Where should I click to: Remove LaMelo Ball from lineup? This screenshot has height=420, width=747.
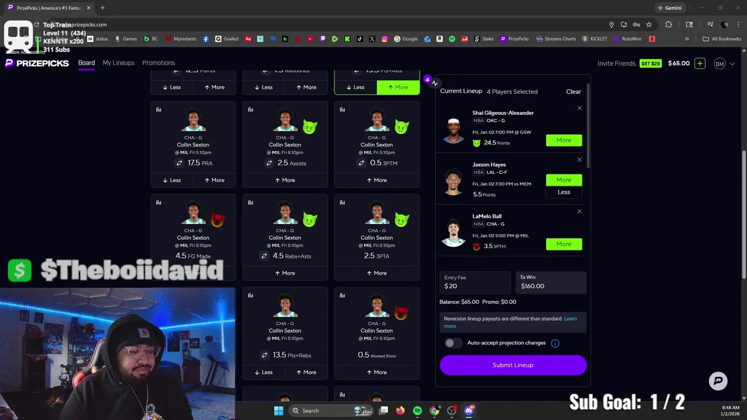(x=580, y=211)
